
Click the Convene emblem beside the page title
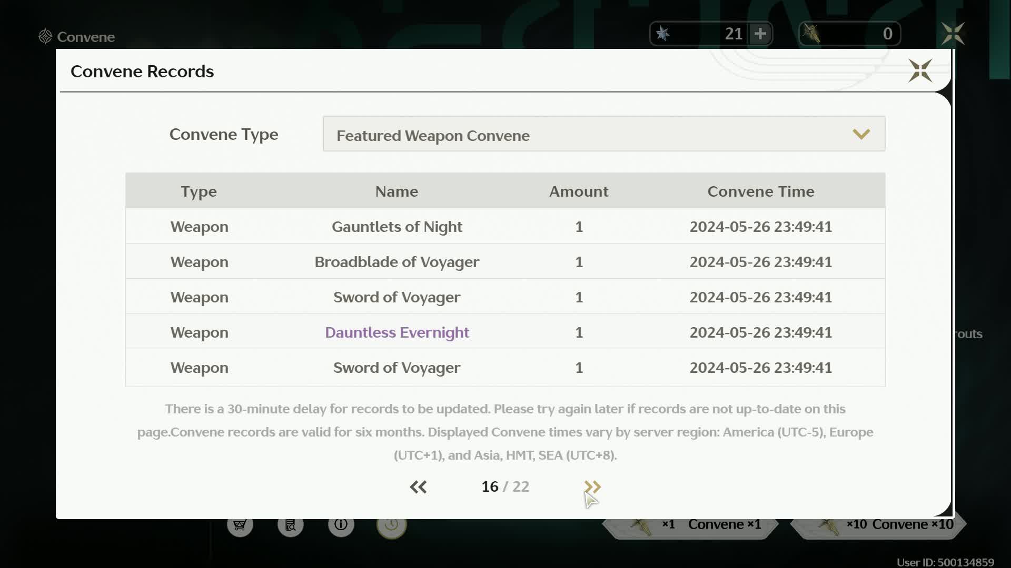pyautogui.click(x=45, y=36)
